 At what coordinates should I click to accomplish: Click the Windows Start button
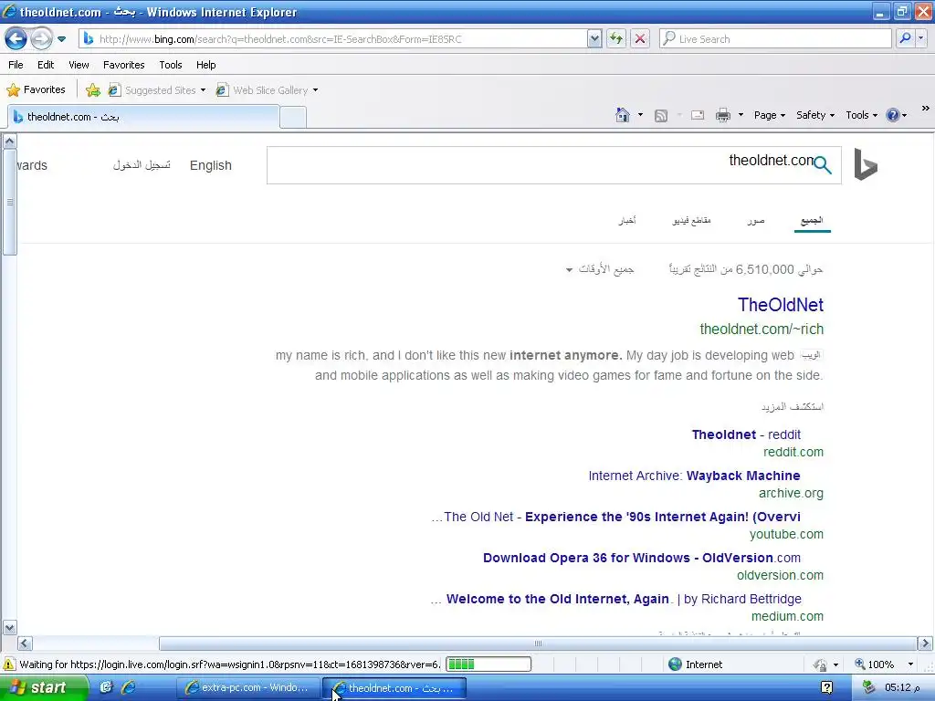[x=42, y=687]
